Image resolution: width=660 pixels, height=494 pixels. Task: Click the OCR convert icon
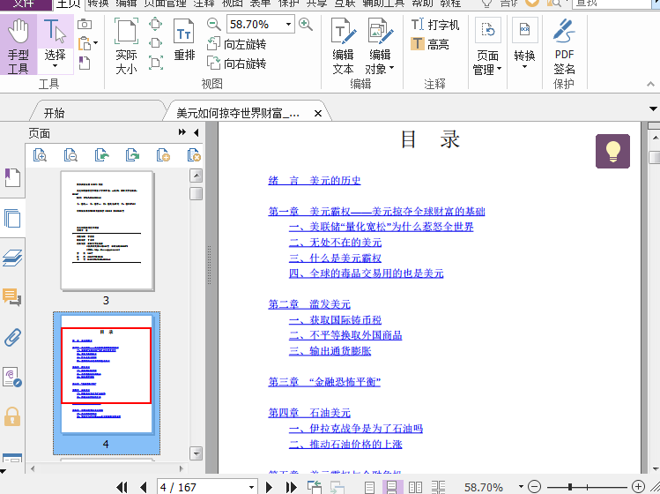(524, 30)
